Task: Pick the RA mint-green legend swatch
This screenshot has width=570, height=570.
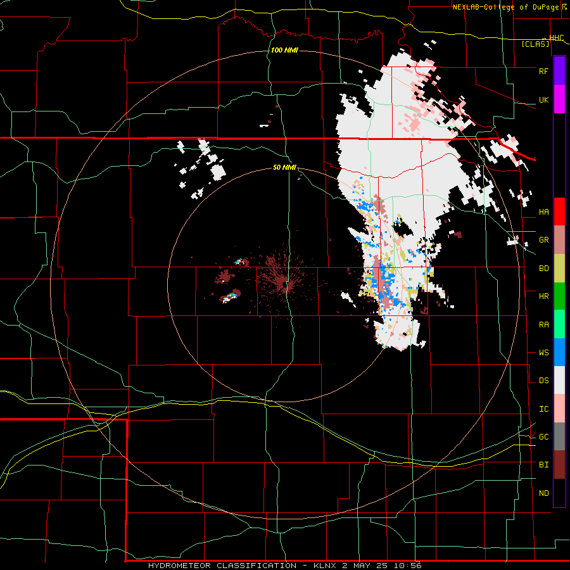Action: 559,324
